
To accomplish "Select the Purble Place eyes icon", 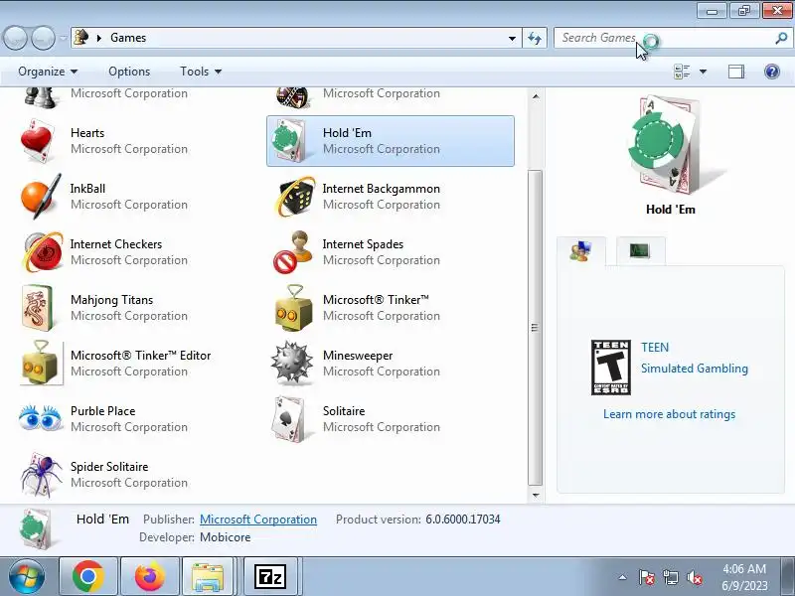I will click(40, 418).
